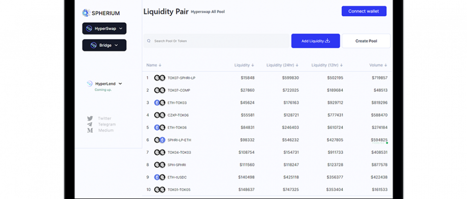The image size is (467, 199).
Task: Click the TOK07-COMP pair token icon
Action: pyautogui.click(x=159, y=90)
